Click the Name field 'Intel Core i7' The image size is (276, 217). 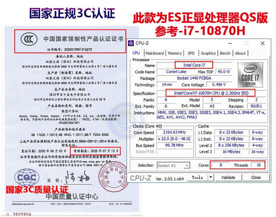pyautogui.click(x=194, y=65)
